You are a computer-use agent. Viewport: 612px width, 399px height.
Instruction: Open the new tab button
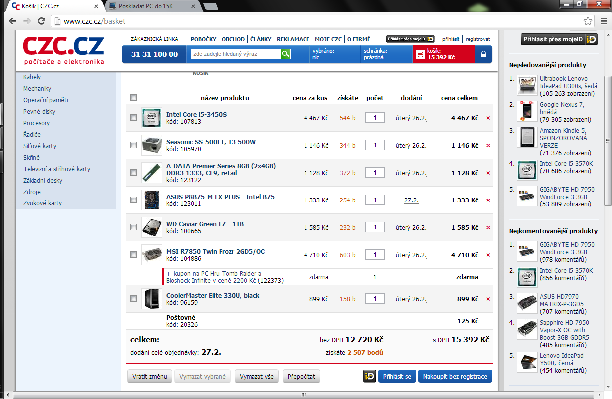coord(210,6)
